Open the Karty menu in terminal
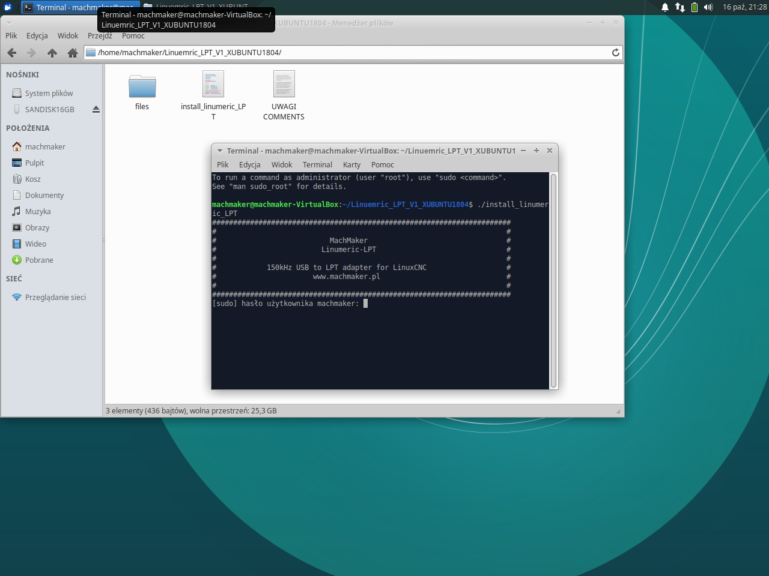This screenshot has width=769, height=576. coord(351,165)
